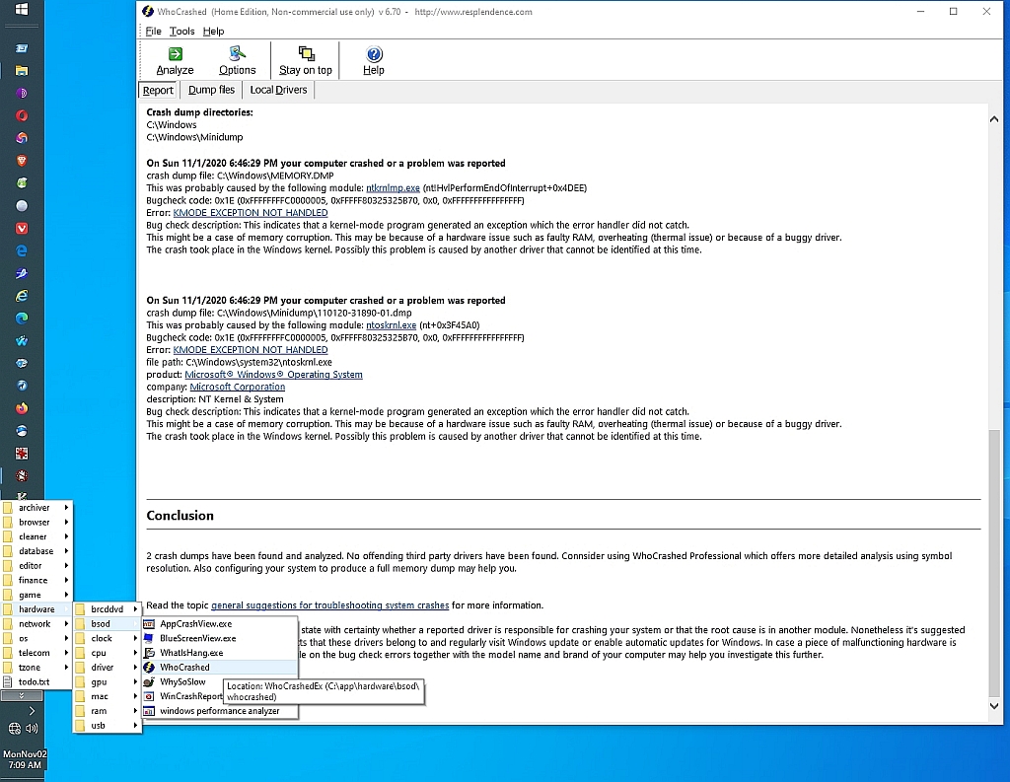The image size is (1010, 782).
Task: Expand the archiver folder submenu
Action: pyautogui.click(x=36, y=508)
